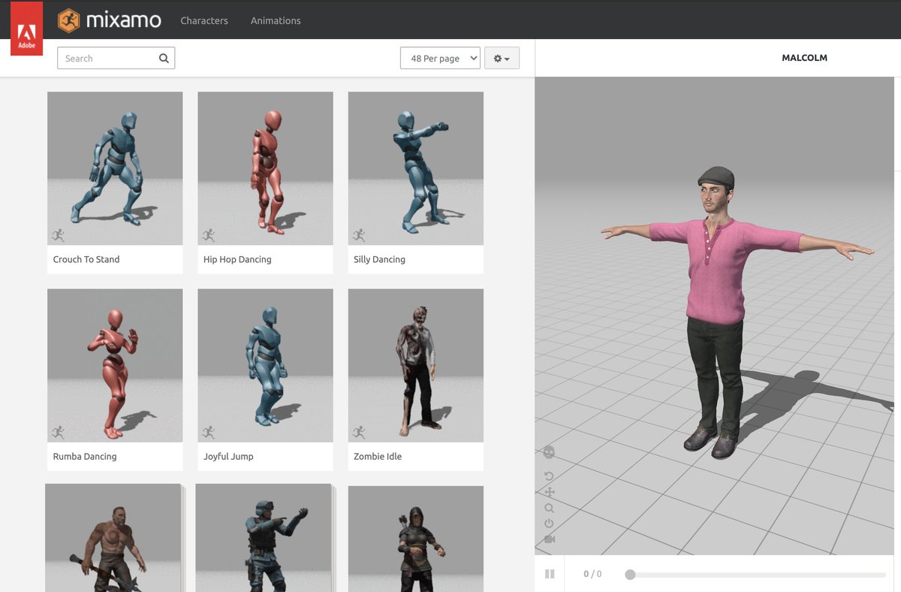Viewport: 901px width, 592px height.
Task: Click the reset camera power icon
Action: pyautogui.click(x=549, y=524)
